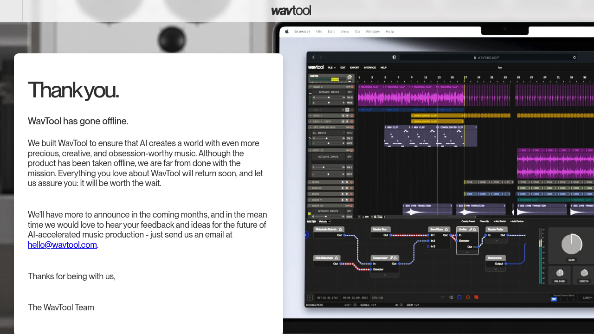Mute the LOFI SAMPLER KEYS track
Image resolution: width=594 pixels, height=334 pixels.
click(350, 143)
